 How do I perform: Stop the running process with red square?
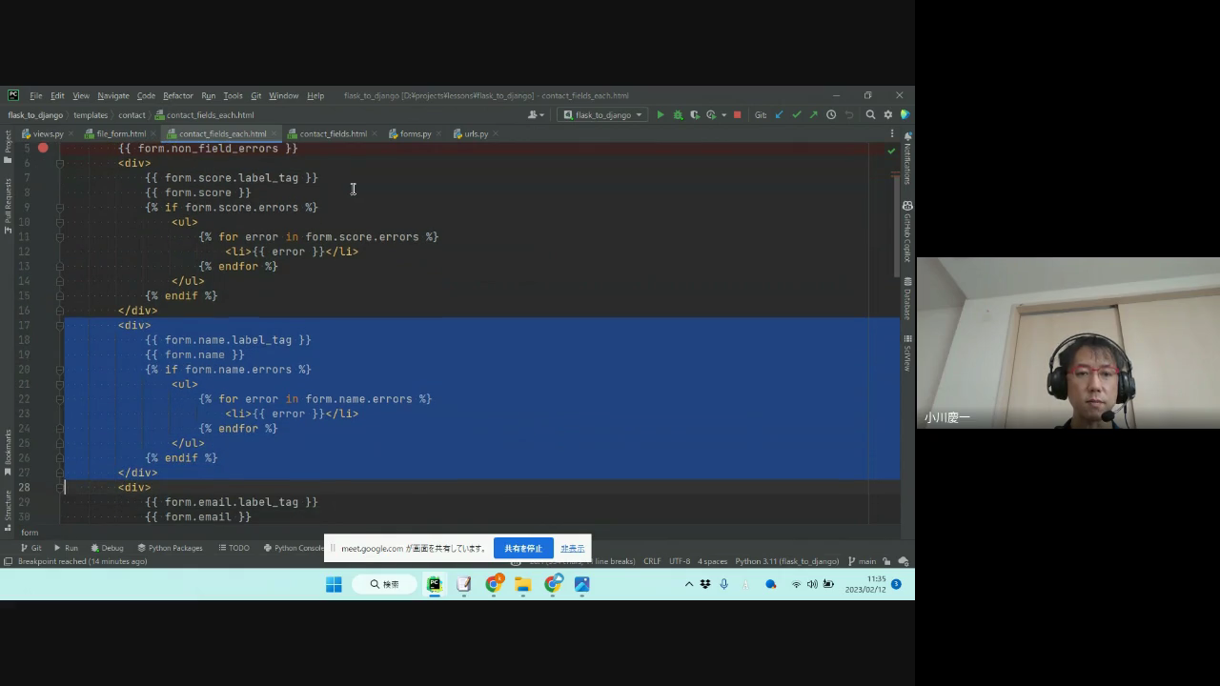pyautogui.click(x=737, y=115)
